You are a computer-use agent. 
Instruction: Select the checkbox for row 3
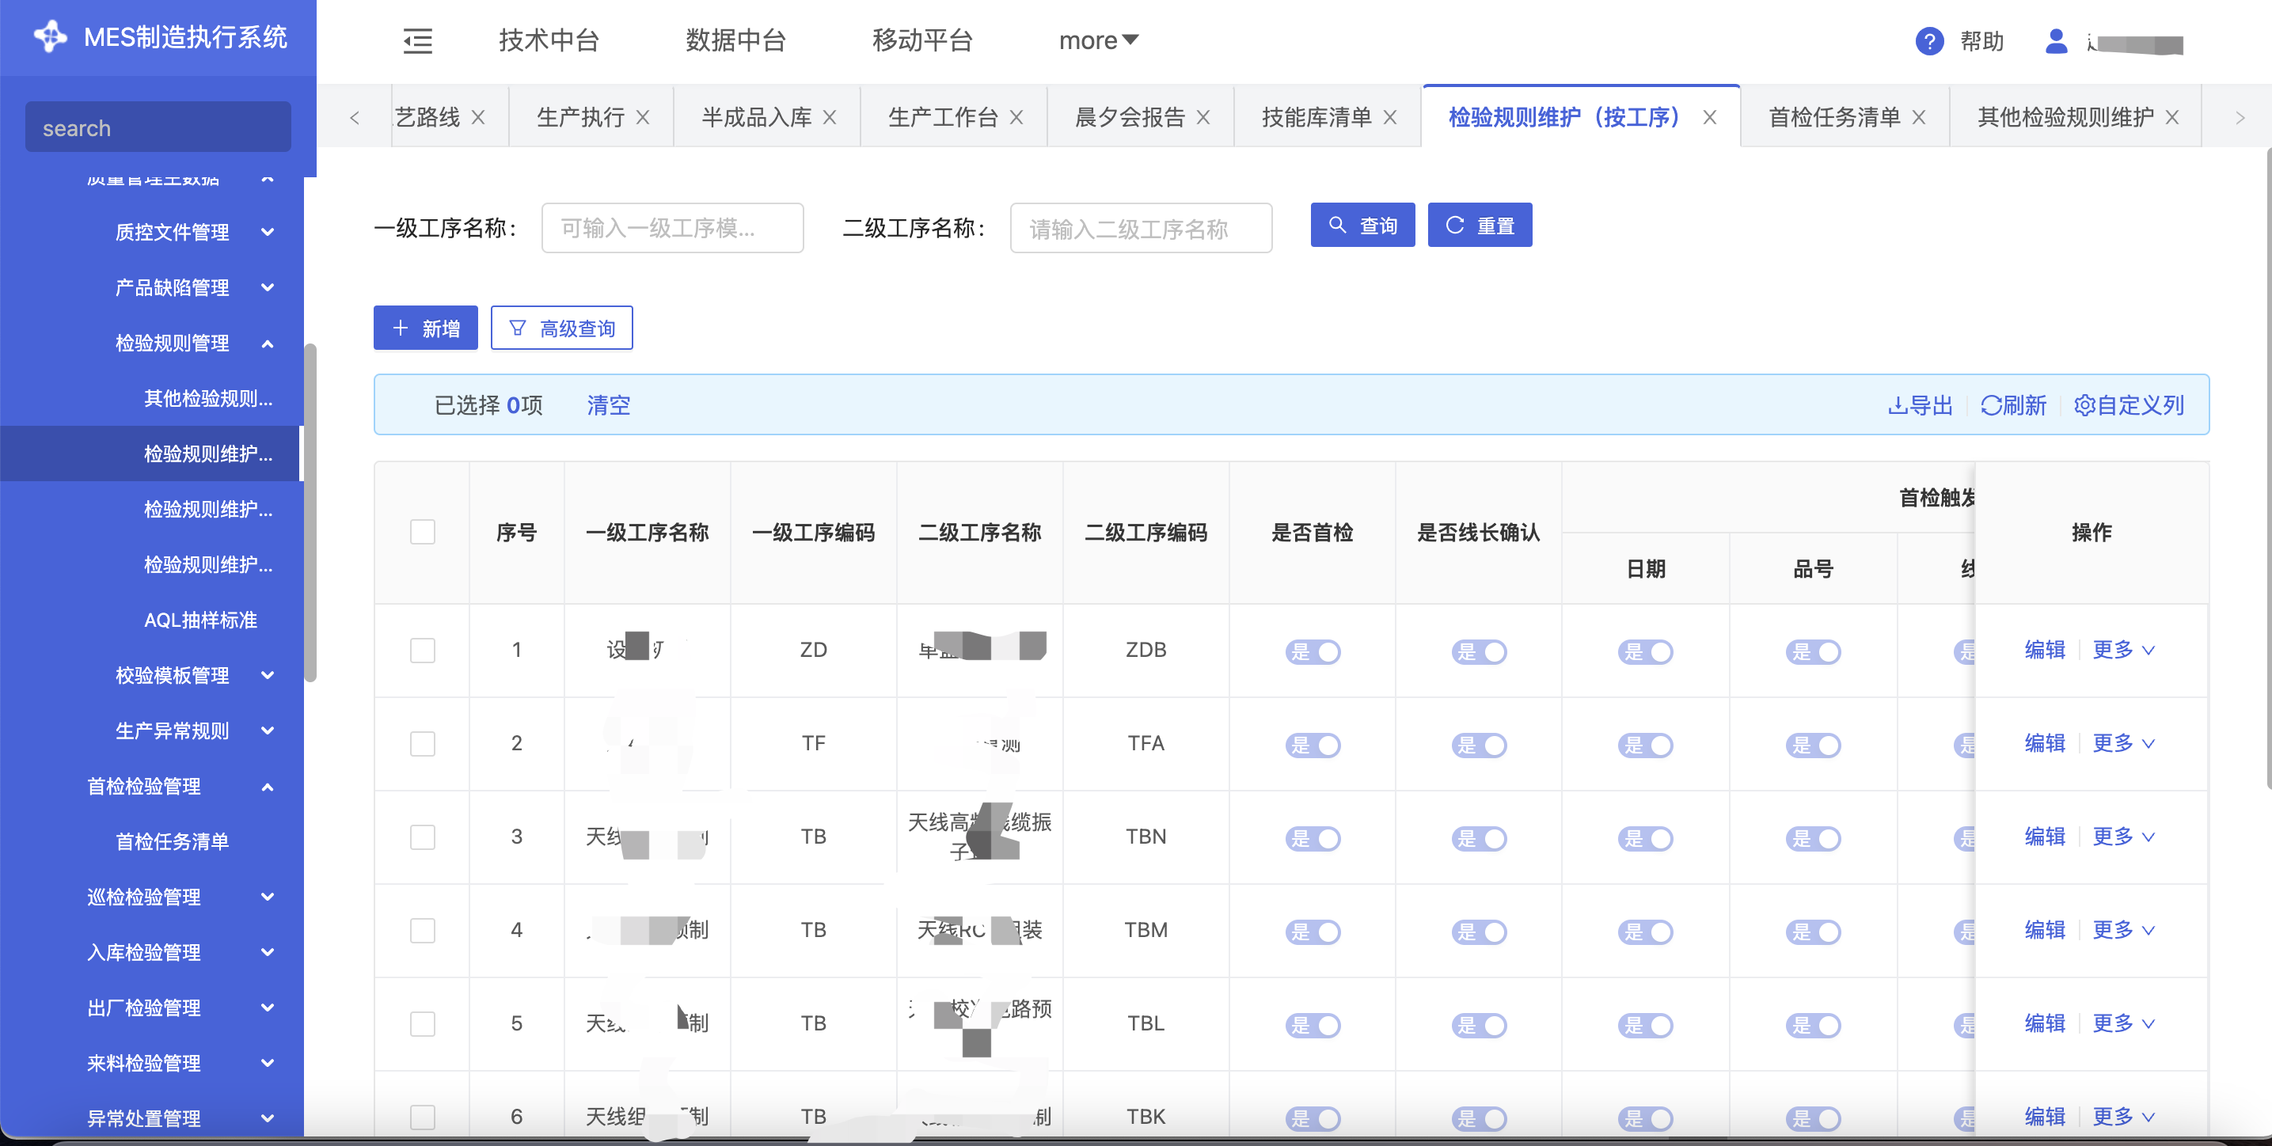click(x=423, y=837)
